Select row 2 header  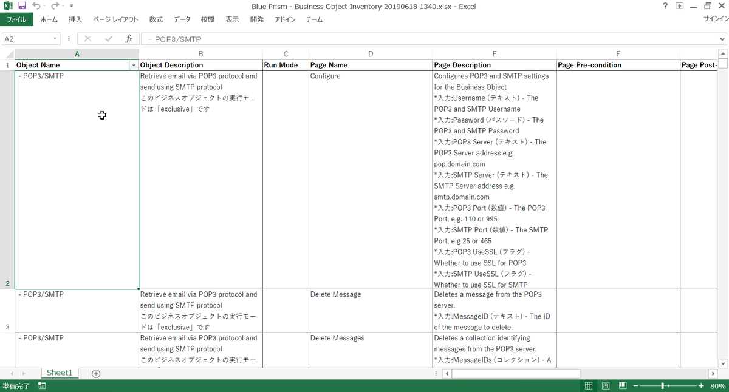coord(7,180)
